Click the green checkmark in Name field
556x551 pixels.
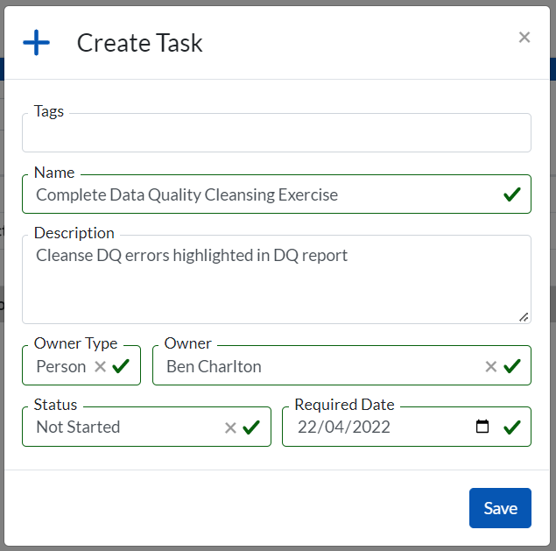512,194
